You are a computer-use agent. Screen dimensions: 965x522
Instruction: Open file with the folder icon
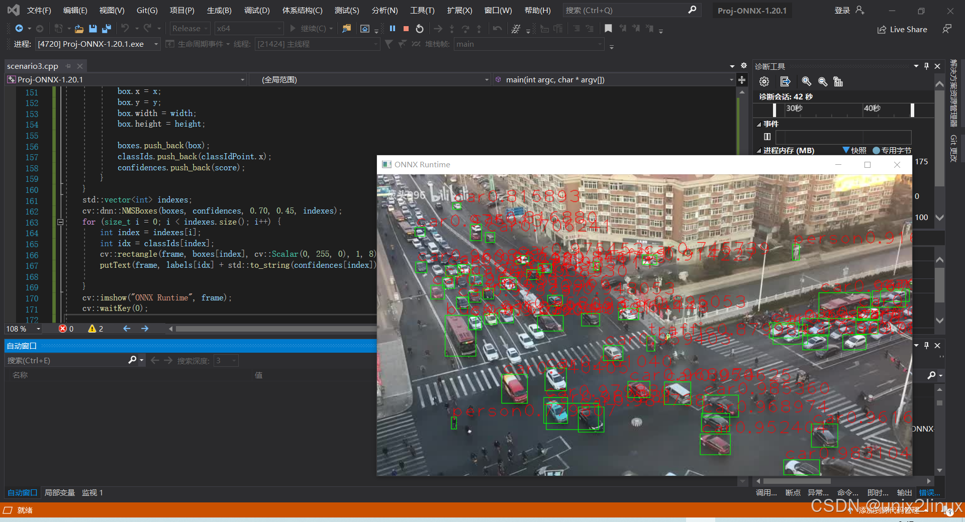coord(79,29)
